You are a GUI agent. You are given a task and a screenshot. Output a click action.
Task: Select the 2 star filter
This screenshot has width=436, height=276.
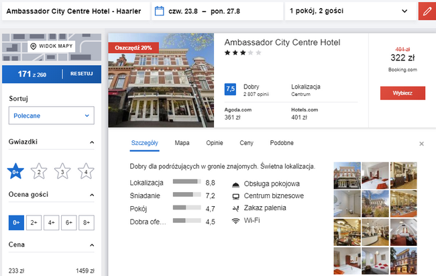click(x=39, y=171)
